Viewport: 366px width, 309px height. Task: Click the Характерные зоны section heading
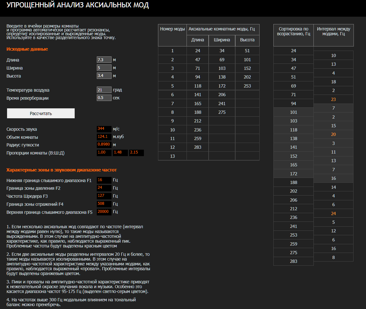click(x=62, y=170)
